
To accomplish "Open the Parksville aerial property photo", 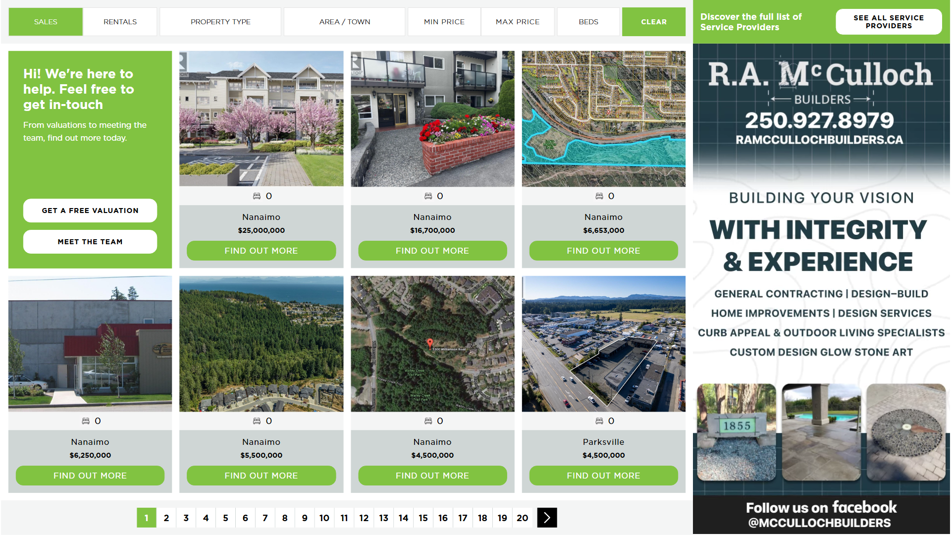I will pyautogui.click(x=603, y=344).
